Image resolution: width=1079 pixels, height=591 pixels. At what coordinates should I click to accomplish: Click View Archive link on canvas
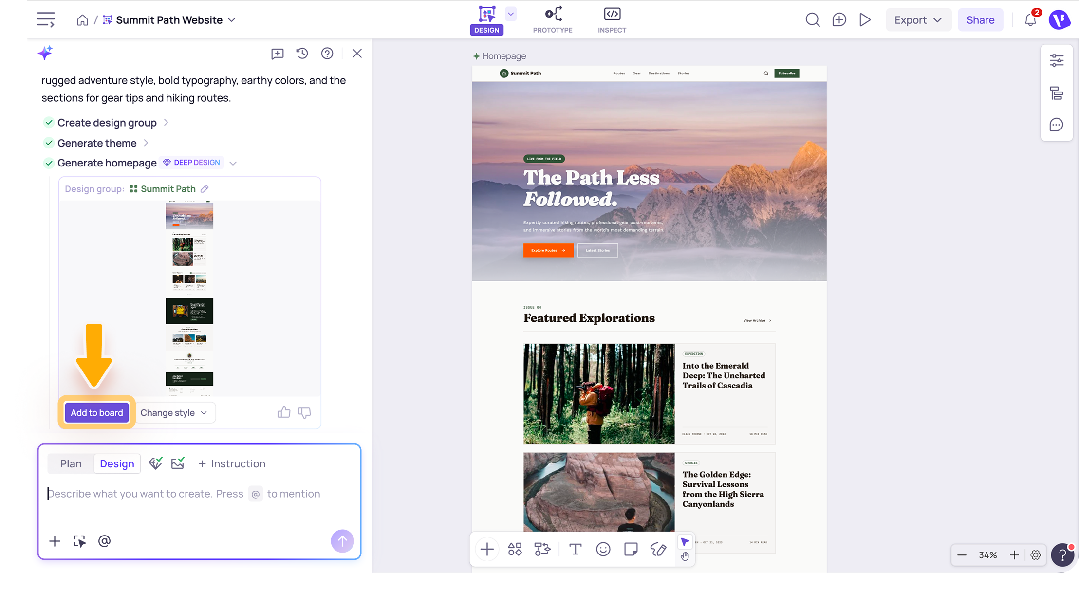757,320
